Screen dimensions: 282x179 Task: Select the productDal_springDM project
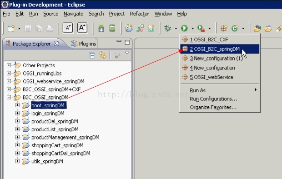(x=55, y=121)
